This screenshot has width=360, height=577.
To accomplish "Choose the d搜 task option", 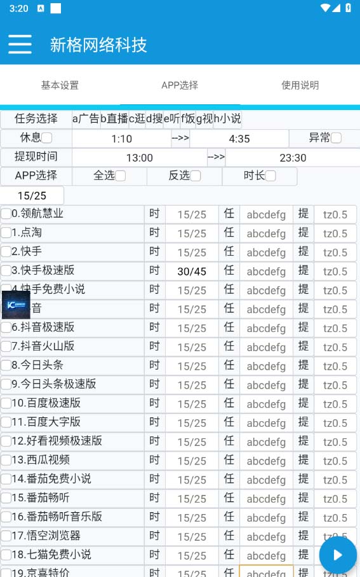I will (x=154, y=119).
